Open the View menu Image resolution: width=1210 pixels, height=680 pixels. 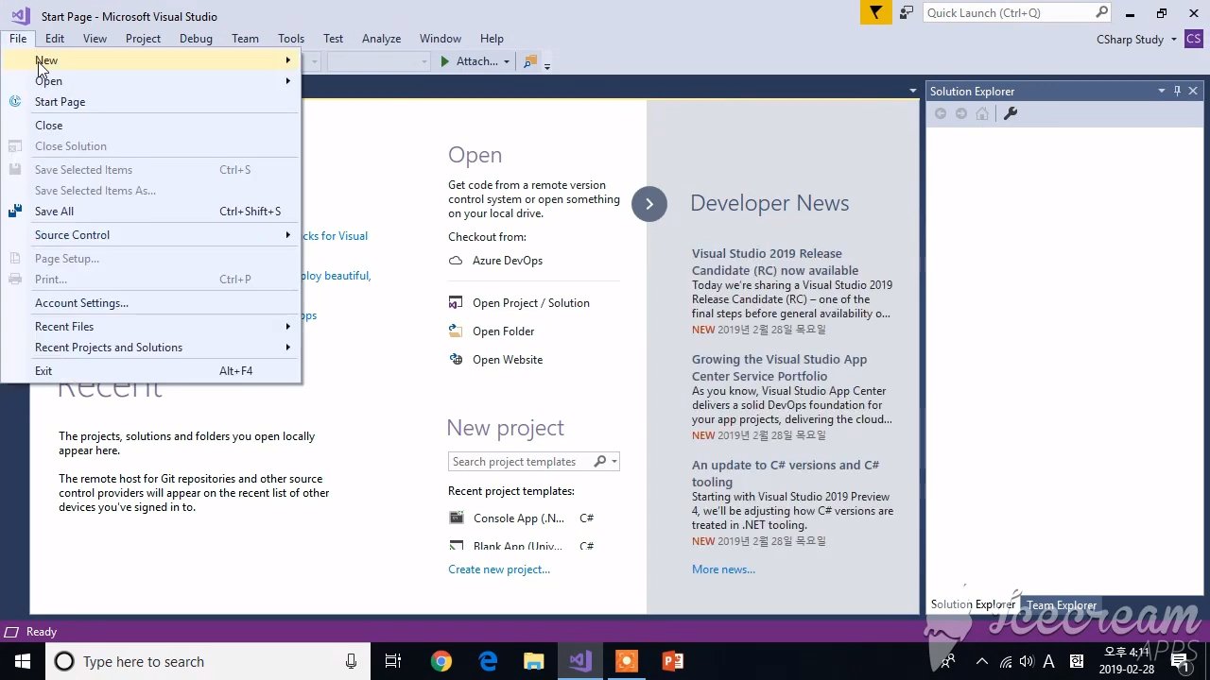95,39
